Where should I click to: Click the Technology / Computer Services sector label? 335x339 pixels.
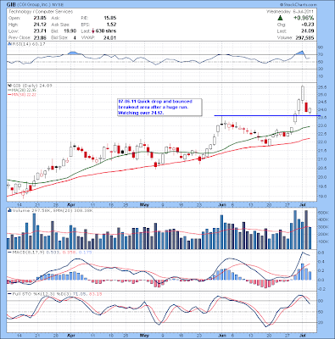pos(41,12)
